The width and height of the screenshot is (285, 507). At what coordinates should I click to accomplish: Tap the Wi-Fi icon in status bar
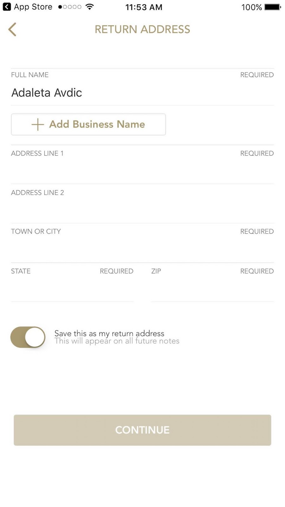[90, 7]
